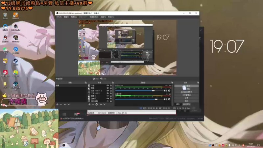This screenshot has height=148, width=263.
Task: Open the taskbar clock showing 19:07
Action: (x=251, y=145)
